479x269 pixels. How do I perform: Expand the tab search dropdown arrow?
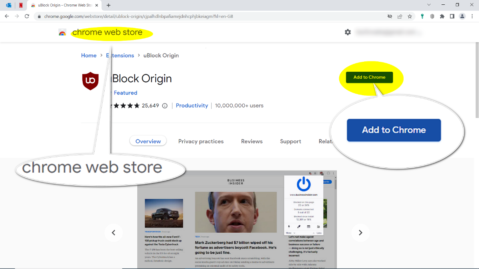pyautogui.click(x=429, y=5)
